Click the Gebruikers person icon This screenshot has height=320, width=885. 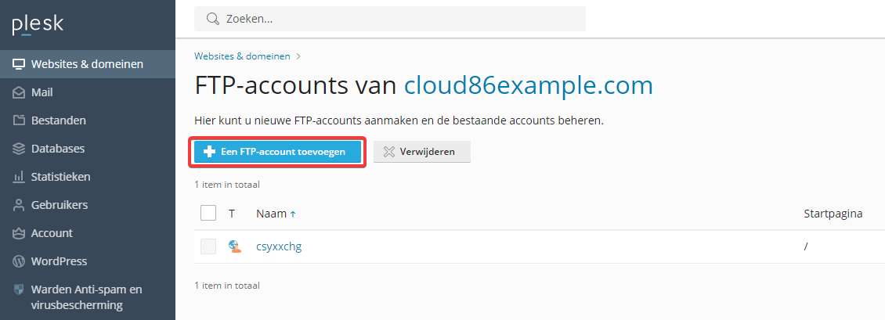(x=19, y=205)
